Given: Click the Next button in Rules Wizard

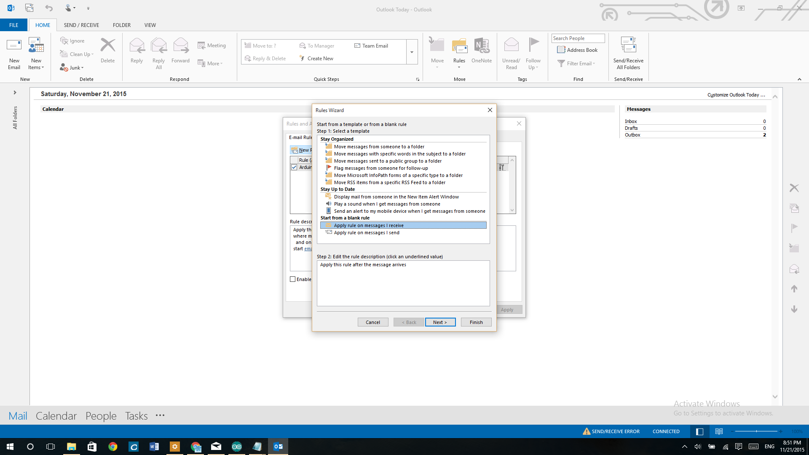Looking at the screenshot, I should point(440,322).
